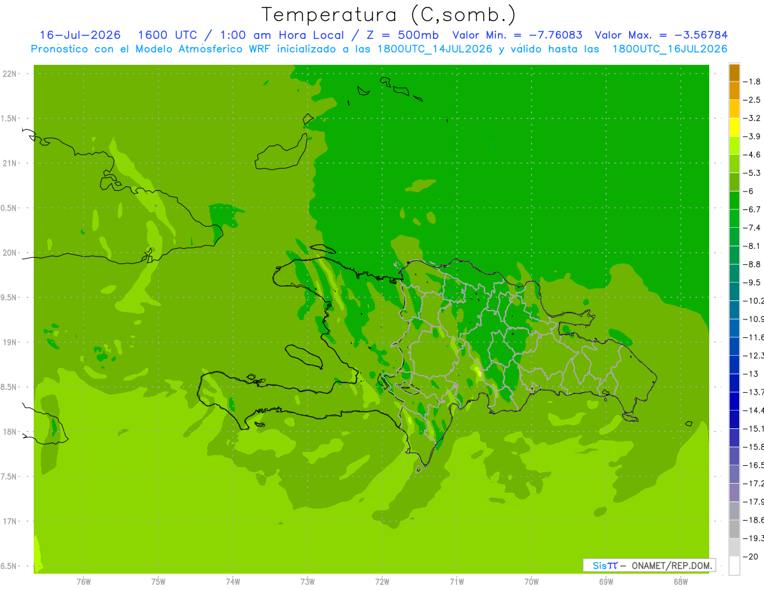Viewport: 764px width, 590px height.
Task: Click the 74W longitude label
Action: 232,582
